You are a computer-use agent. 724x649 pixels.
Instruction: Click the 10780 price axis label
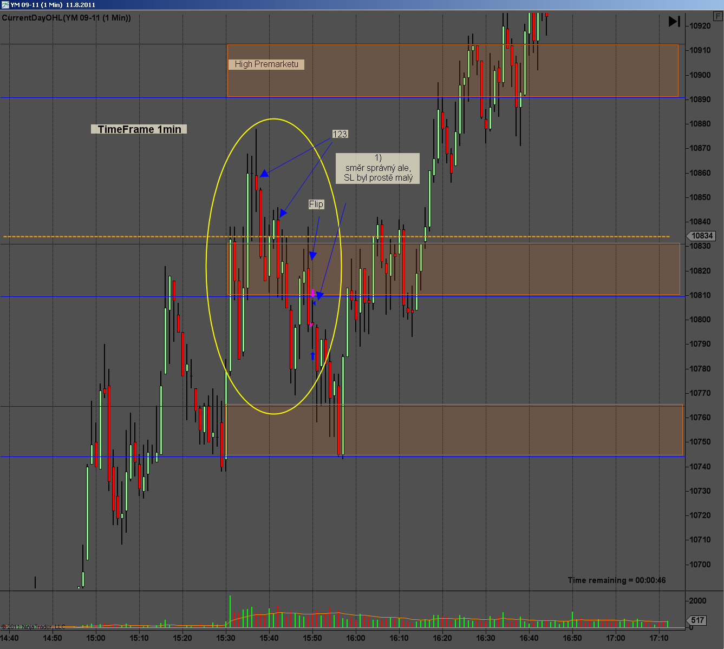point(699,369)
